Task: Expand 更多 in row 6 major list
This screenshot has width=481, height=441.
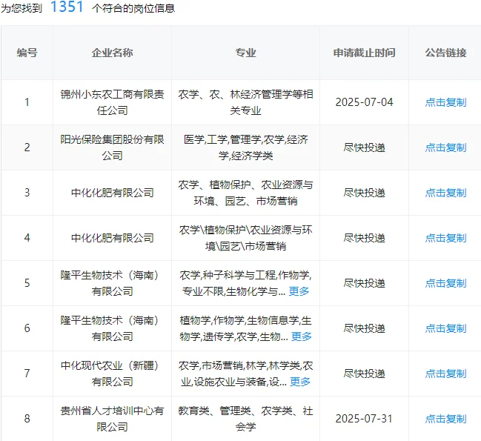Action: click(x=301, y=336)
